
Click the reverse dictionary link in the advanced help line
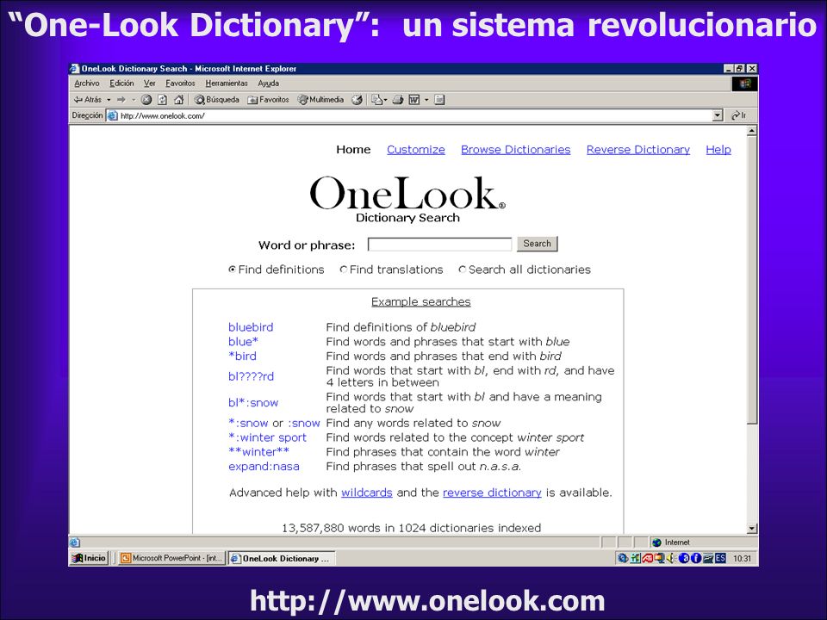tap(492, 493)
